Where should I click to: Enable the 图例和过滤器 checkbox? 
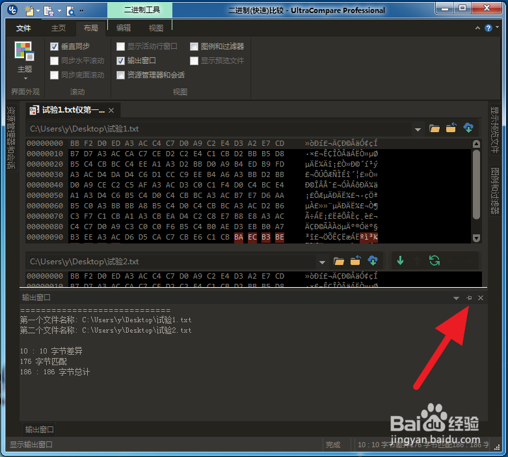point(194,46)
